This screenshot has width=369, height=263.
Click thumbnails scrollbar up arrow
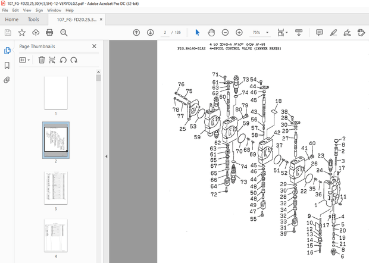tap(98, 72)
